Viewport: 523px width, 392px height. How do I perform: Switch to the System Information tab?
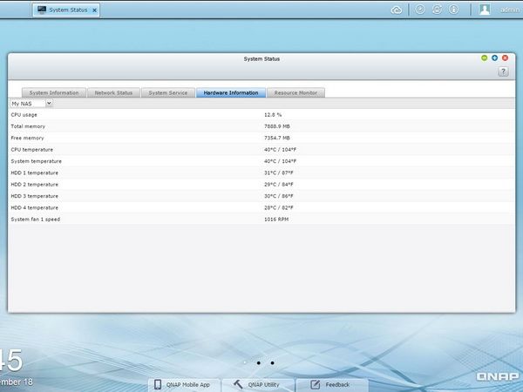coord(54,92)
